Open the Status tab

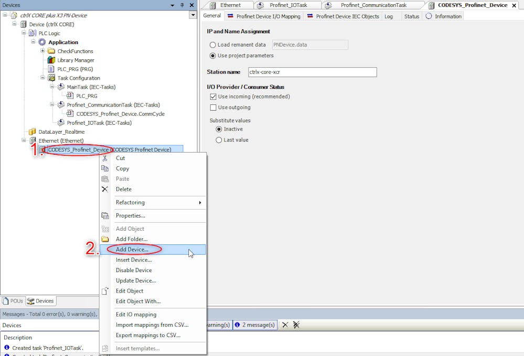click(x=411, y=16)
